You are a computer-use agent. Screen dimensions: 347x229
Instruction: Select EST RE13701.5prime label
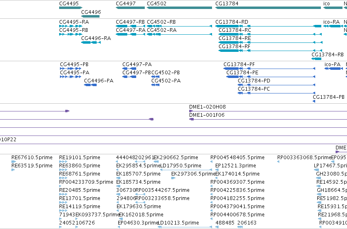pos(80,198)
